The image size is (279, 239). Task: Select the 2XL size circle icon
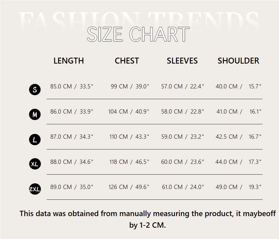35,189
